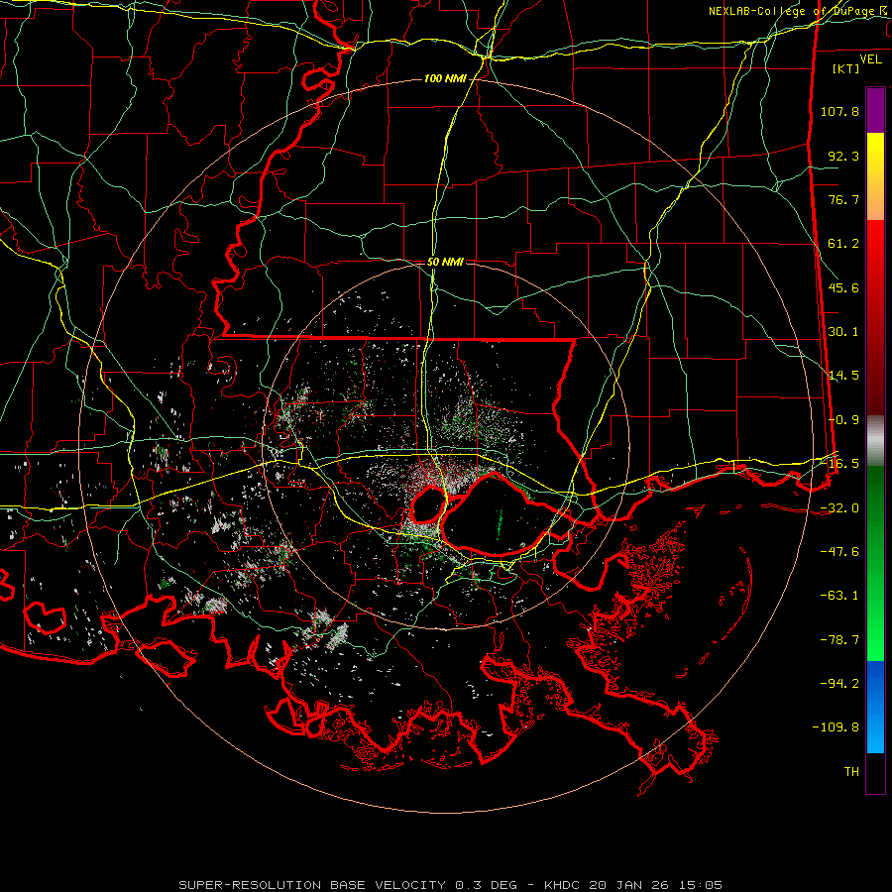Click the -63.1 scale value
The height and width of the screenshot is (892, 892).
pos(839,596)
